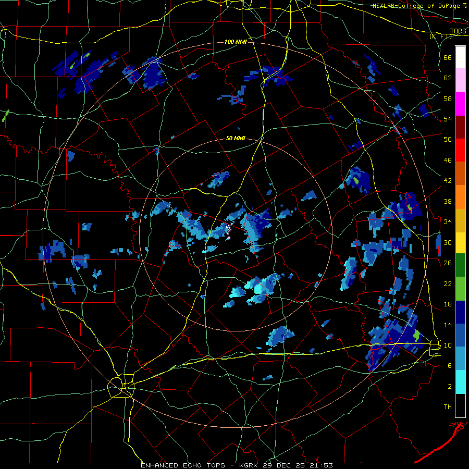
Task: Click the TH threshold swatch at legend bottom
Action: [460, 405]
